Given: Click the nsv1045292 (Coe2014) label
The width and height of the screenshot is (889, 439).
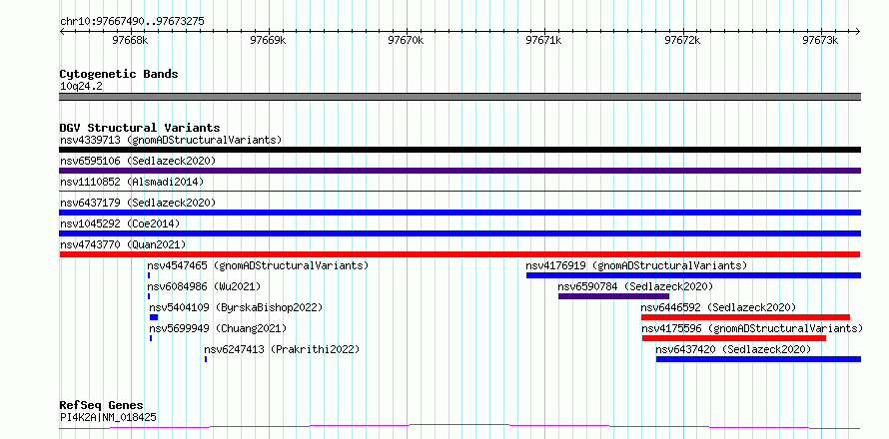Looking at the screenshot, I should (120, 223).
